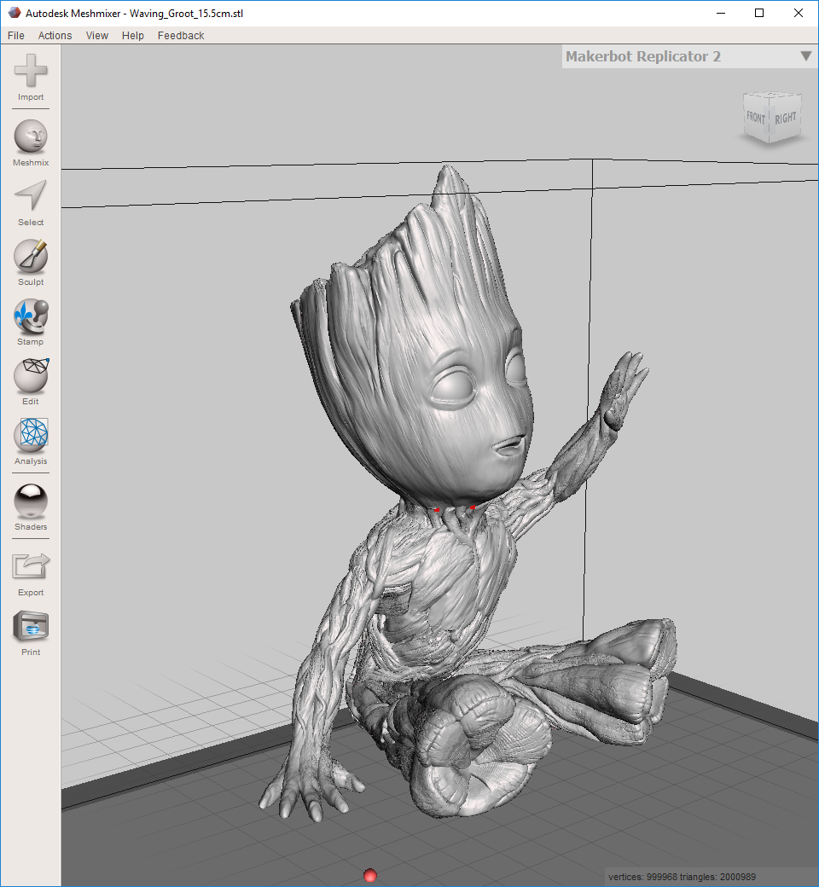Minimize the Meshmixer window
819x887 pixels.
[x=721, y=13]
